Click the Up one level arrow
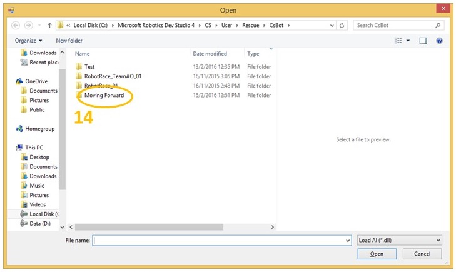The width and height of the screenshot is (456, 272). [x=49, y=26]
